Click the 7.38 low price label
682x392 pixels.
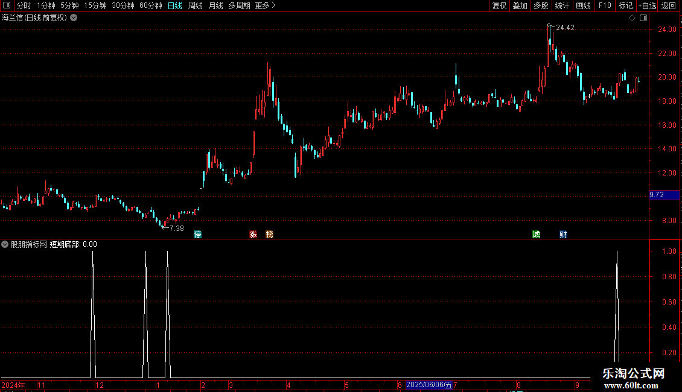point(177,228)
